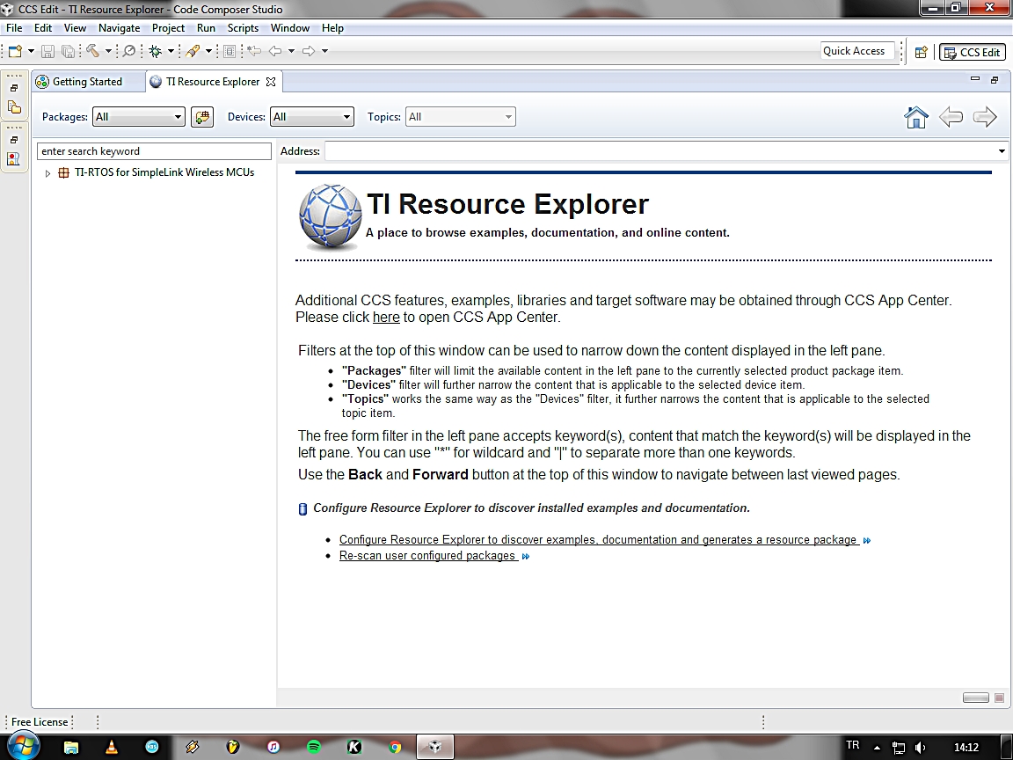Viewport: 1013px width, 760px height.
Task: Open the toolbar Back history dropdown
Action: click(291, 51)
